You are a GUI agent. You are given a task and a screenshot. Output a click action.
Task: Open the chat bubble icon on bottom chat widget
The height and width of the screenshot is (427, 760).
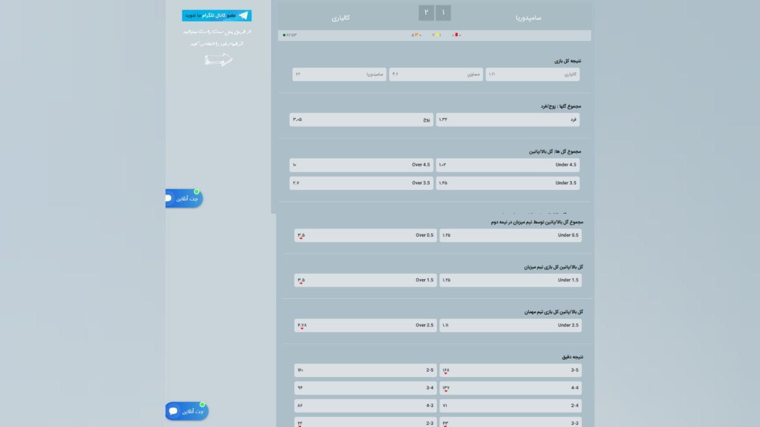(173, 410)
